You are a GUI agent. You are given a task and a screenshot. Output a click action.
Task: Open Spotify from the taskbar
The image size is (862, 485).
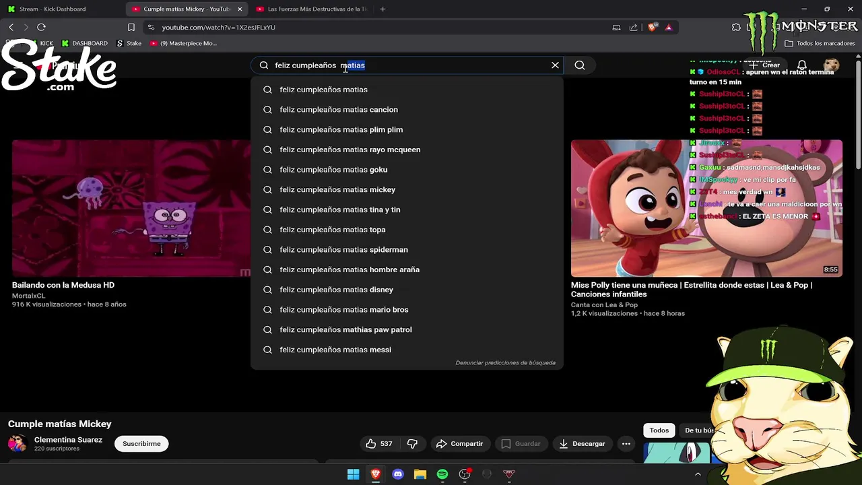pyautogui.click(x=442, y=474)
